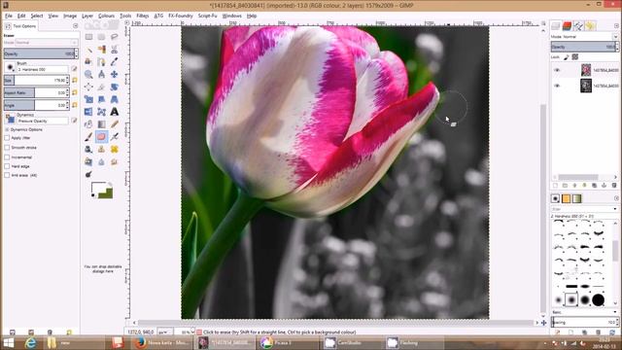Select the Flip tool
622x350 pixels.
[88, 112]
